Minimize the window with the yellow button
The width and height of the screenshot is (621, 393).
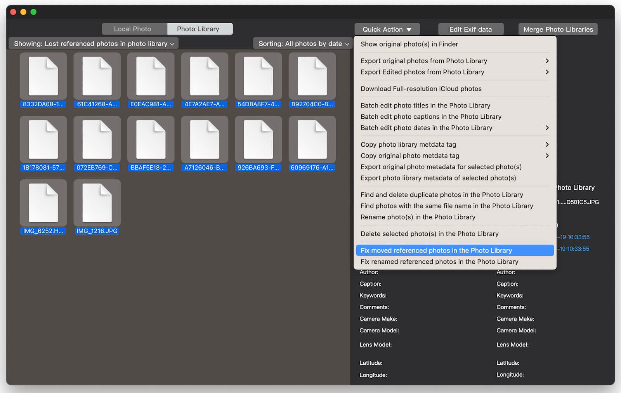23,12
